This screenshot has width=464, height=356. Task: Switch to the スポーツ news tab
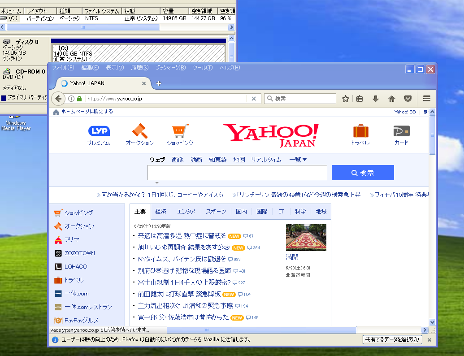(x=215, y=211)
